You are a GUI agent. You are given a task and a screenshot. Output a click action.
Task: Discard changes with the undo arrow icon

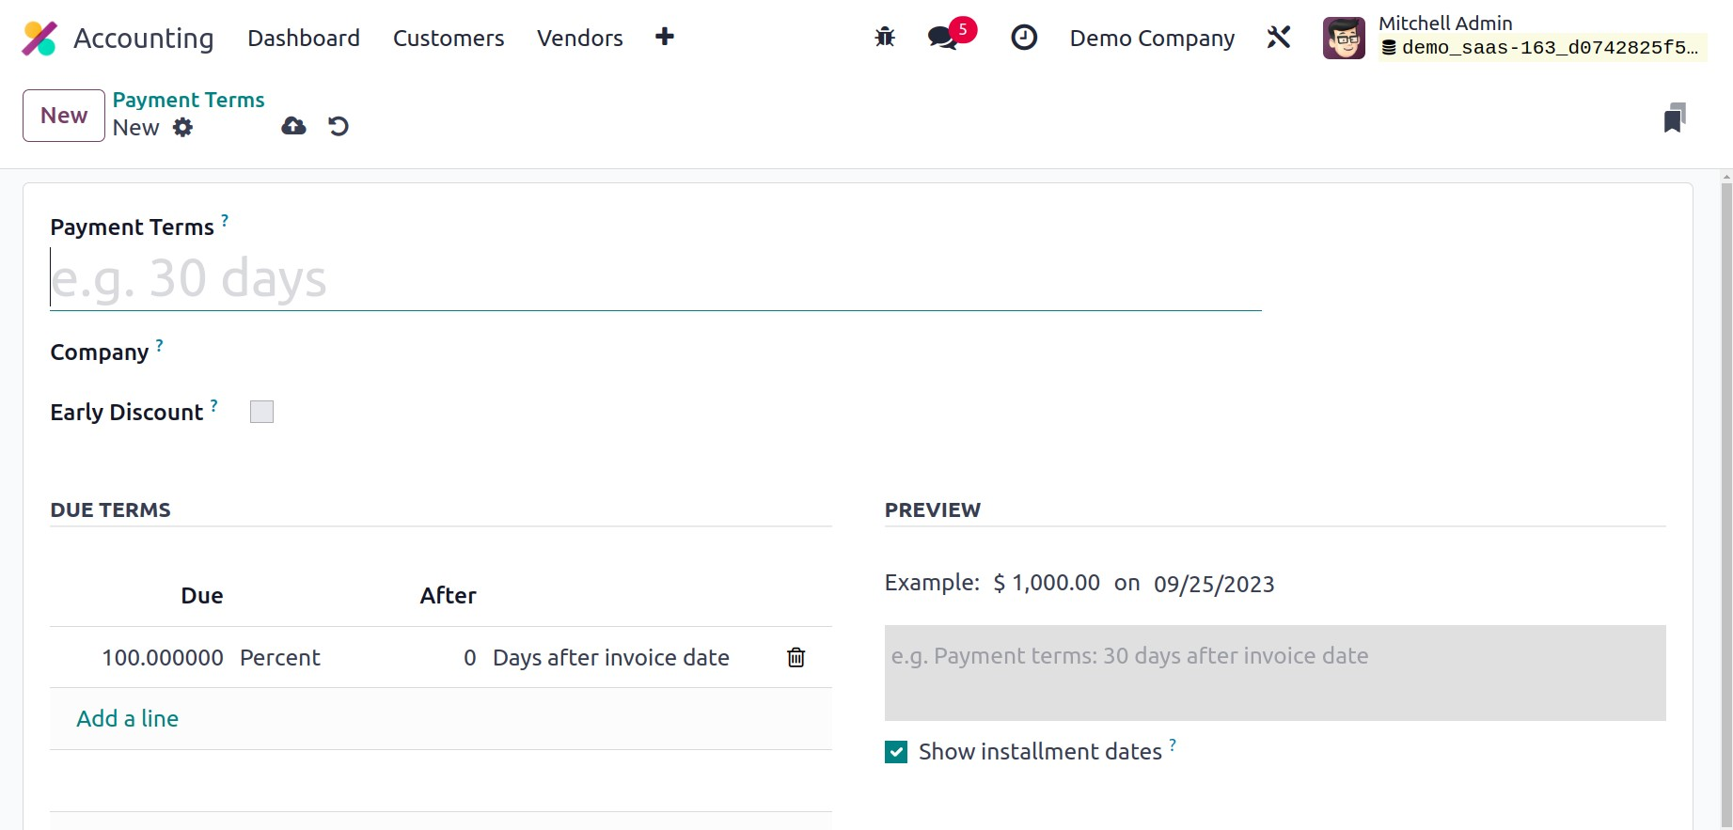(339, 126)
